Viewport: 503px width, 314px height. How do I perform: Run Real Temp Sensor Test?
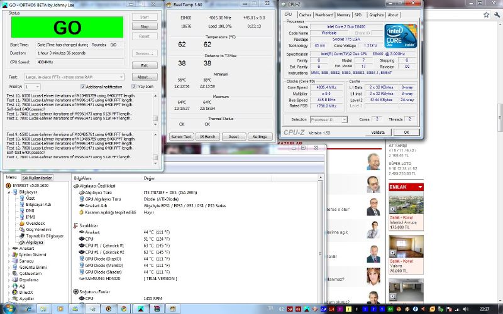pyautogui.click(x=181, y=136)
